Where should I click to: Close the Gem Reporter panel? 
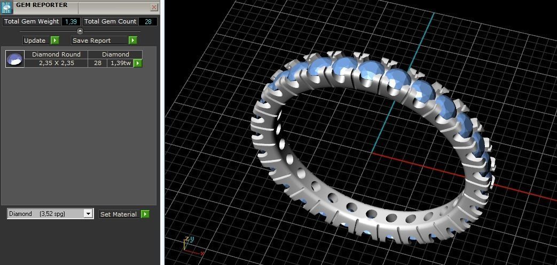click(x=154, y=7)
